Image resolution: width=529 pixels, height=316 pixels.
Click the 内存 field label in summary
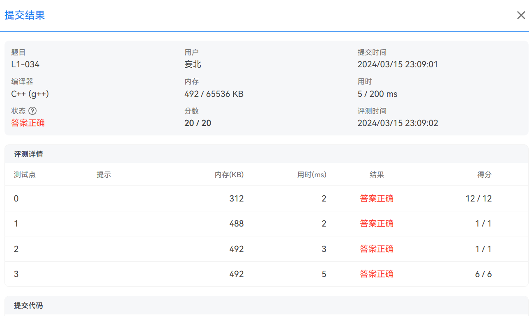click(191, 82)
